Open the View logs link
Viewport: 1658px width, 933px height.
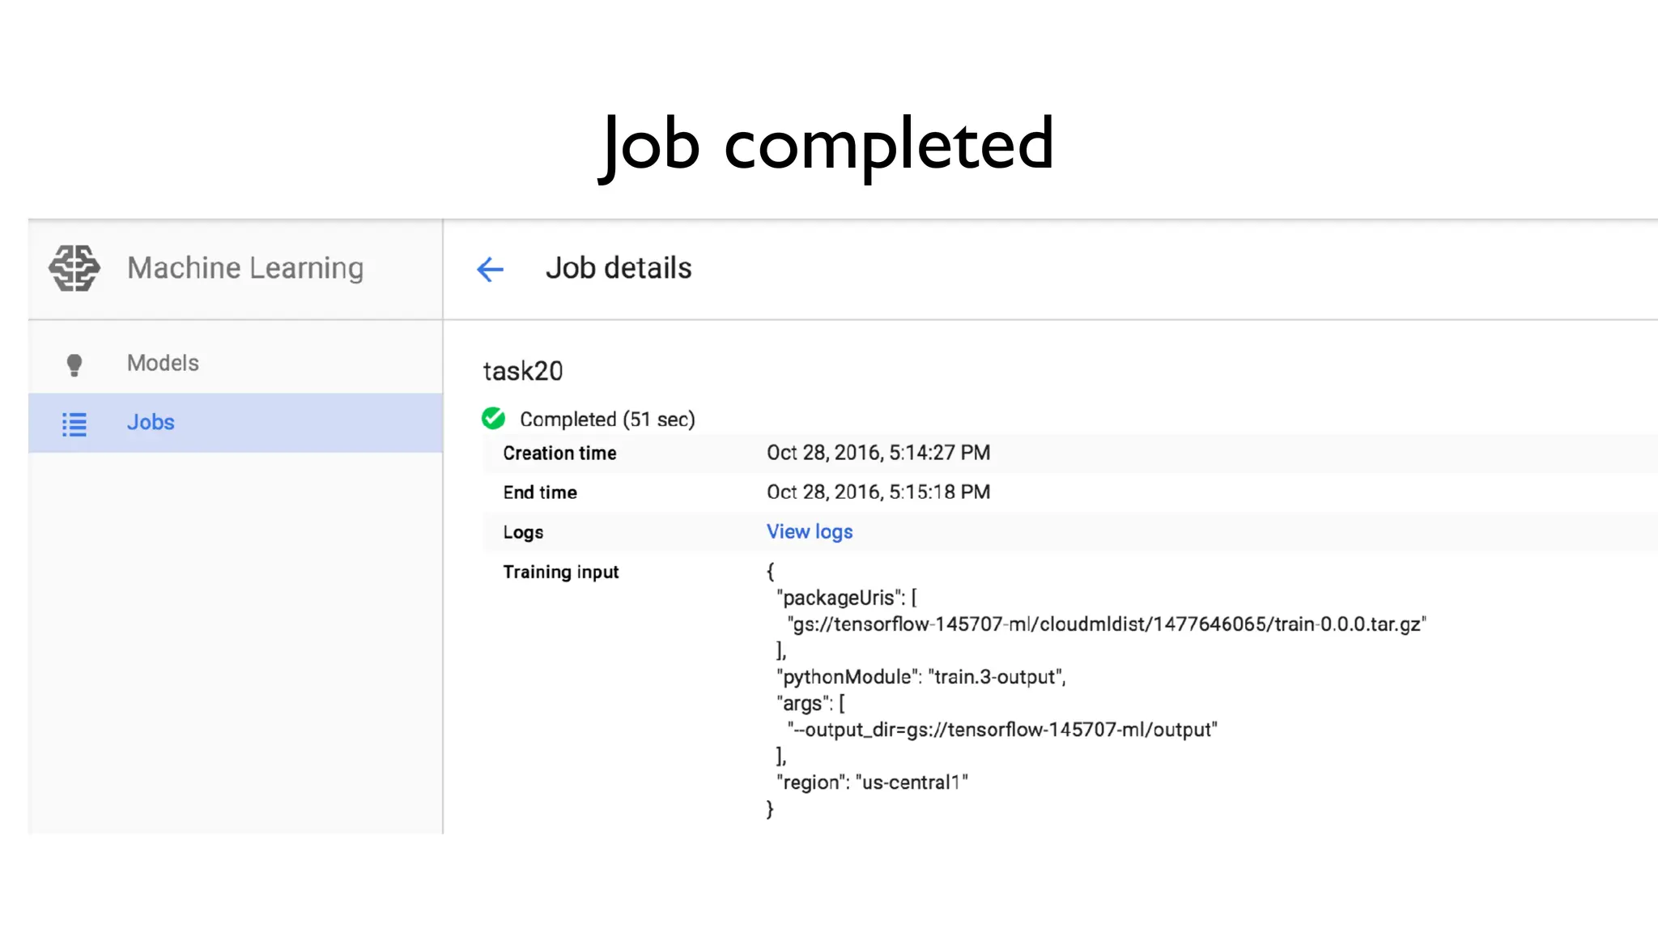click(x=810, y=532)
